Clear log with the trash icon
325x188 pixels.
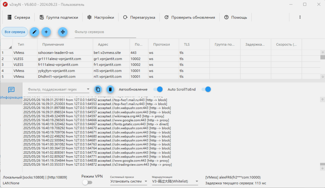pos(110,89)
